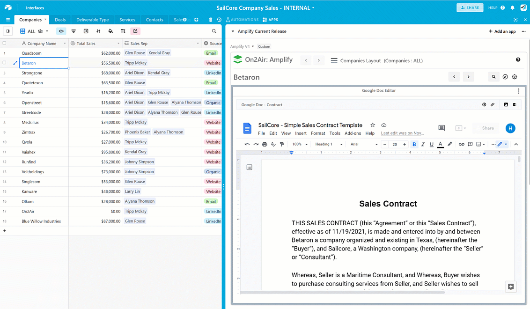Click the info icon on Google Doc - Contract bar
The width and height of the screenshot is (530, 309).
click(x=484, y=104)
